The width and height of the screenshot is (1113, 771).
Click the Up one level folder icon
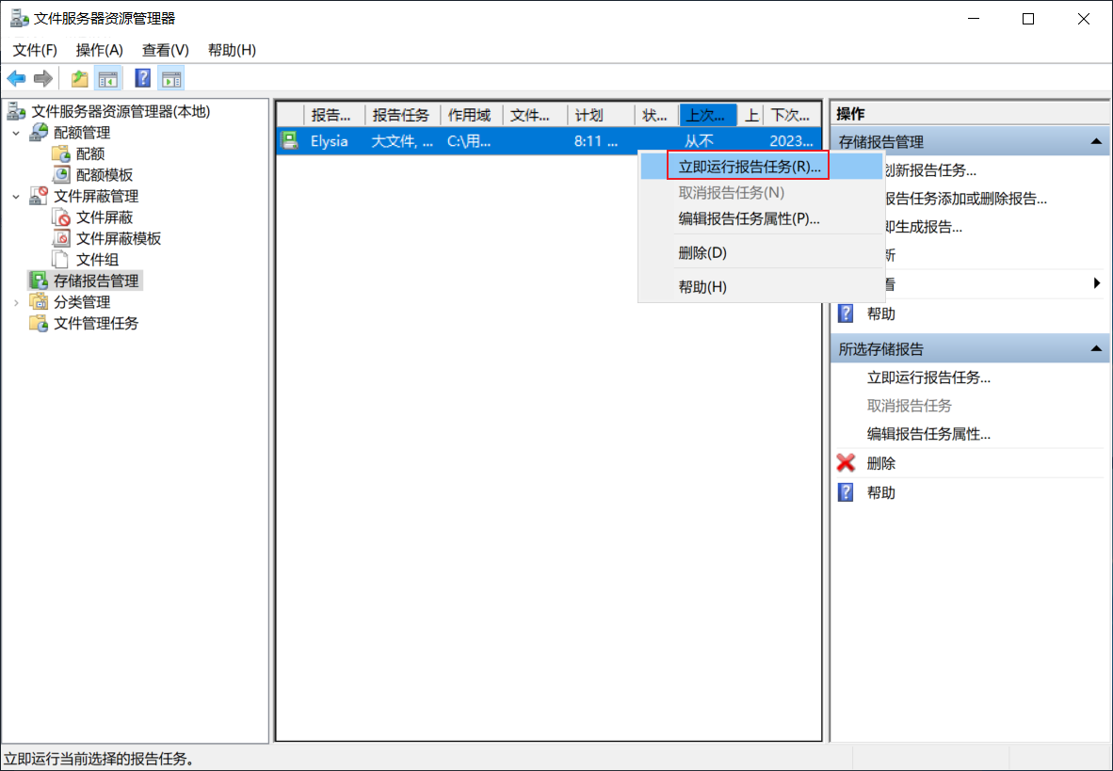79,78
